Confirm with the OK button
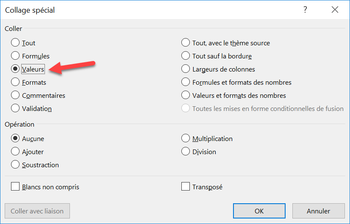The height and width of the screenshot is (224, 350). [259, 211]
